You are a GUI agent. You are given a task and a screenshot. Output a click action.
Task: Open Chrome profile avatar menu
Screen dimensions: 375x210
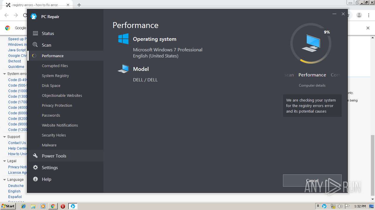[x=359, y=15]
